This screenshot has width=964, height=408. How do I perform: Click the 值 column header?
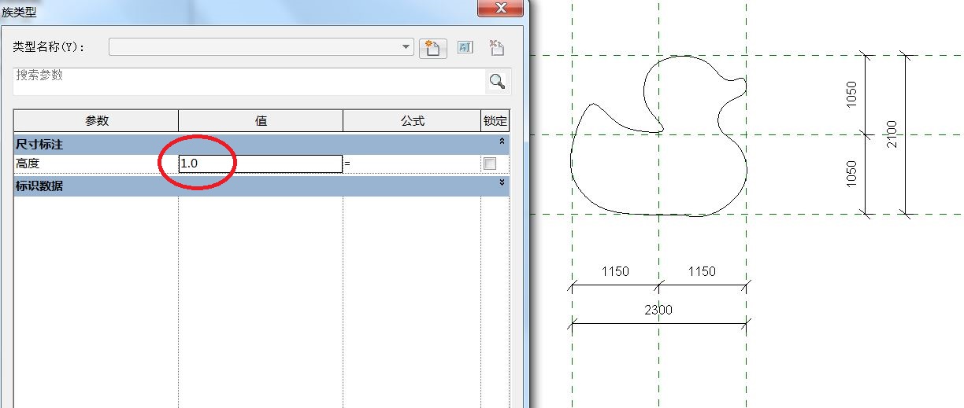point(261,121)
